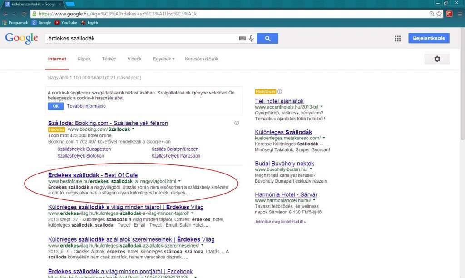
Task: Click the vertical page scrollbar thumb
Action: click(463, 84)
